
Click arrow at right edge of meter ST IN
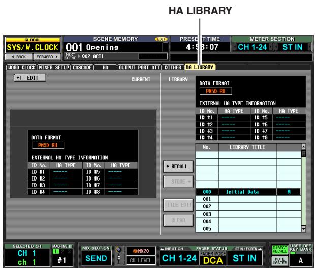point(309,47)
